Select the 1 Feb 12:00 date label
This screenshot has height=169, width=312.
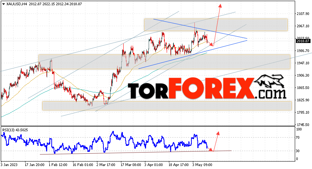pyautogui.click(x=58, y=165)
